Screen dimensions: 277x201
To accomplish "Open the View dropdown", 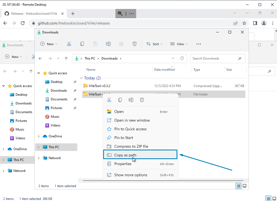I will tap(178, 44).
